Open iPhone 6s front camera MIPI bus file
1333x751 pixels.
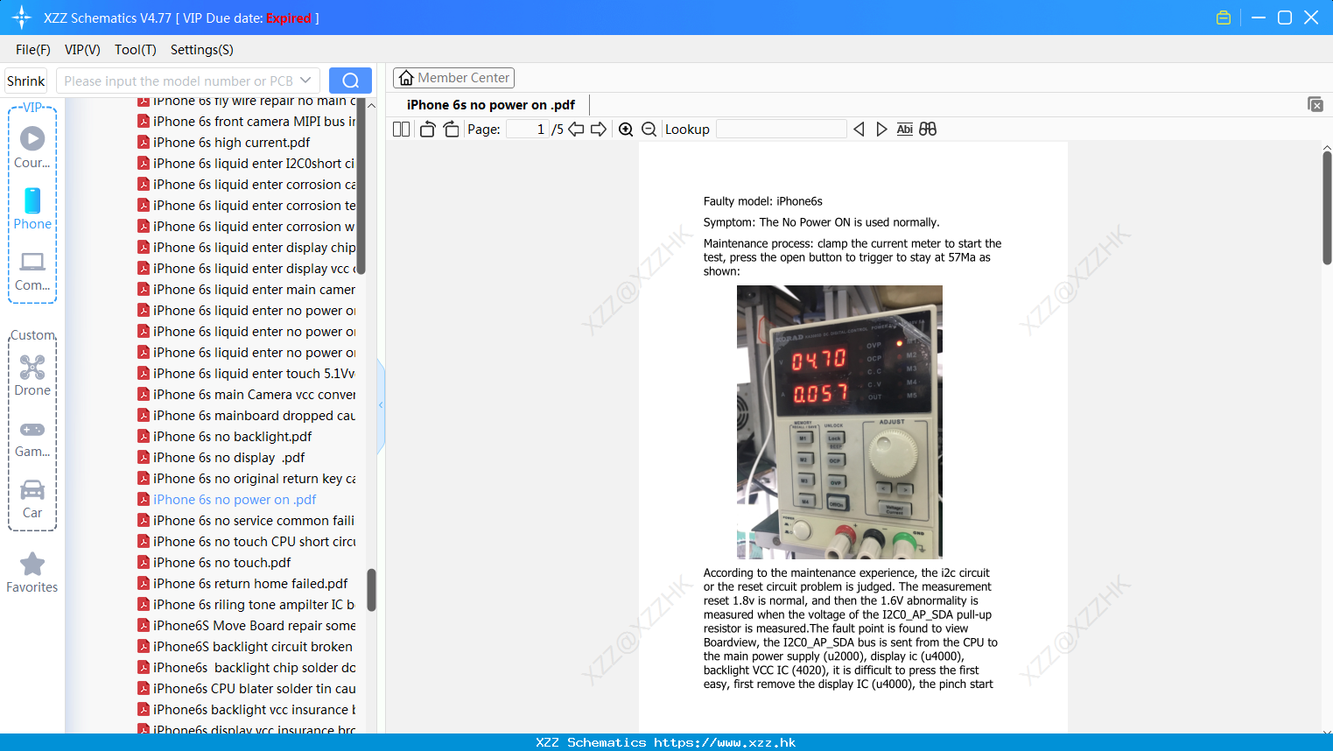coord(247,122)
